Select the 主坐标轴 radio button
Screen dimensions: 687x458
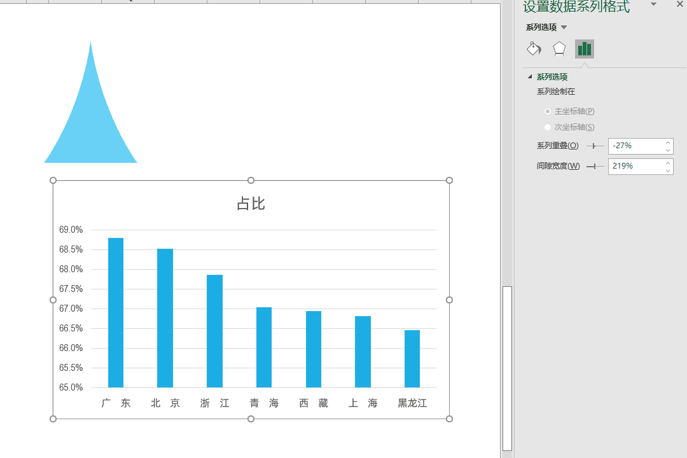548,111
